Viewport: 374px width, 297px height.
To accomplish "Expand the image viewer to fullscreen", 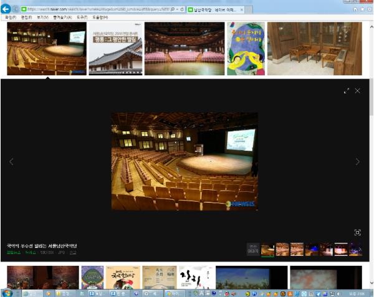I will (347, 91).
